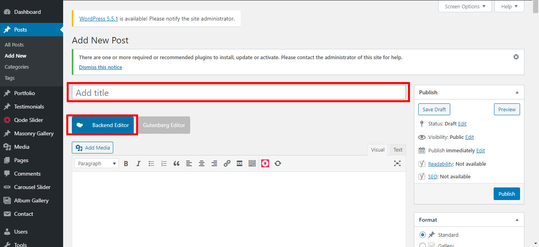Open Portfolio menu in sidebar

[32, 93]
